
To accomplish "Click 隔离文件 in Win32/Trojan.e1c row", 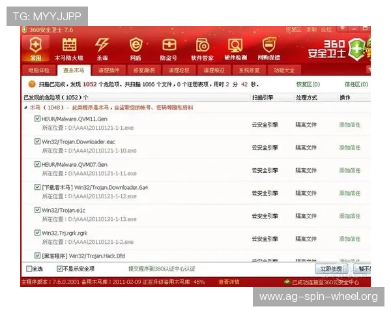I will tap(306, 216).
